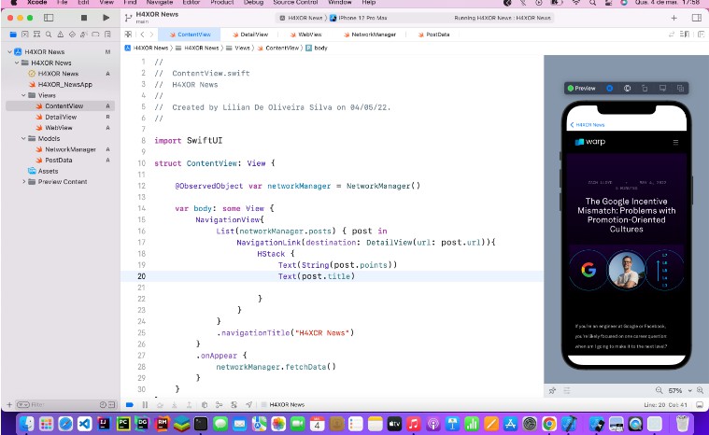Click the editor back navigation arrow
Image resolution: width=709 pixels, height=435 pixels.
tap(139, 35)
